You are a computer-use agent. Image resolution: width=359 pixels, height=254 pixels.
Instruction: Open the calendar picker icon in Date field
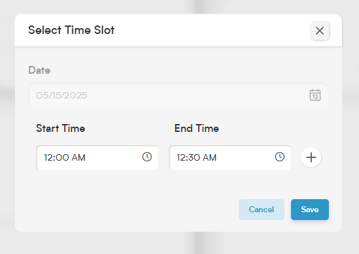315,95
